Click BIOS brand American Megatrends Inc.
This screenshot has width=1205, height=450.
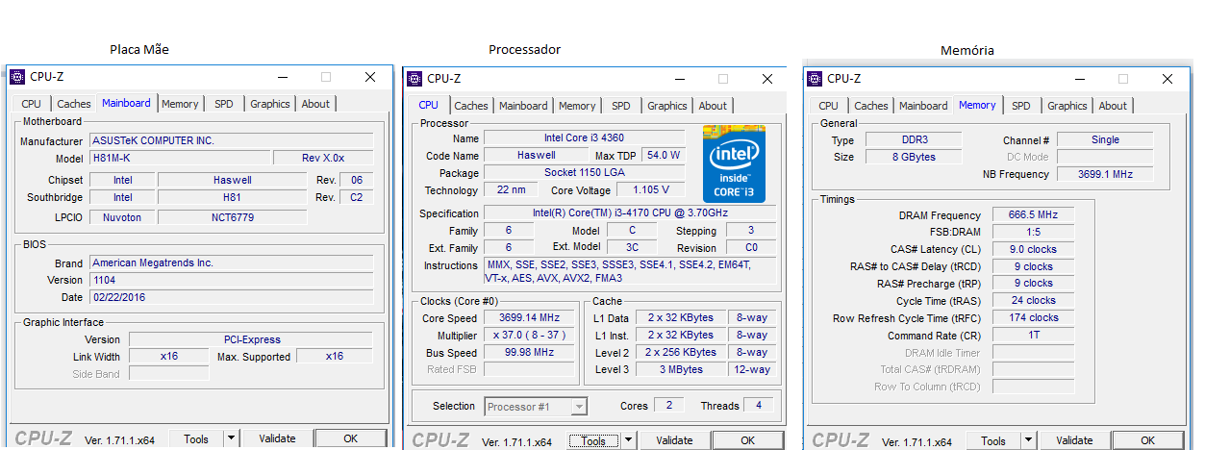232,262
